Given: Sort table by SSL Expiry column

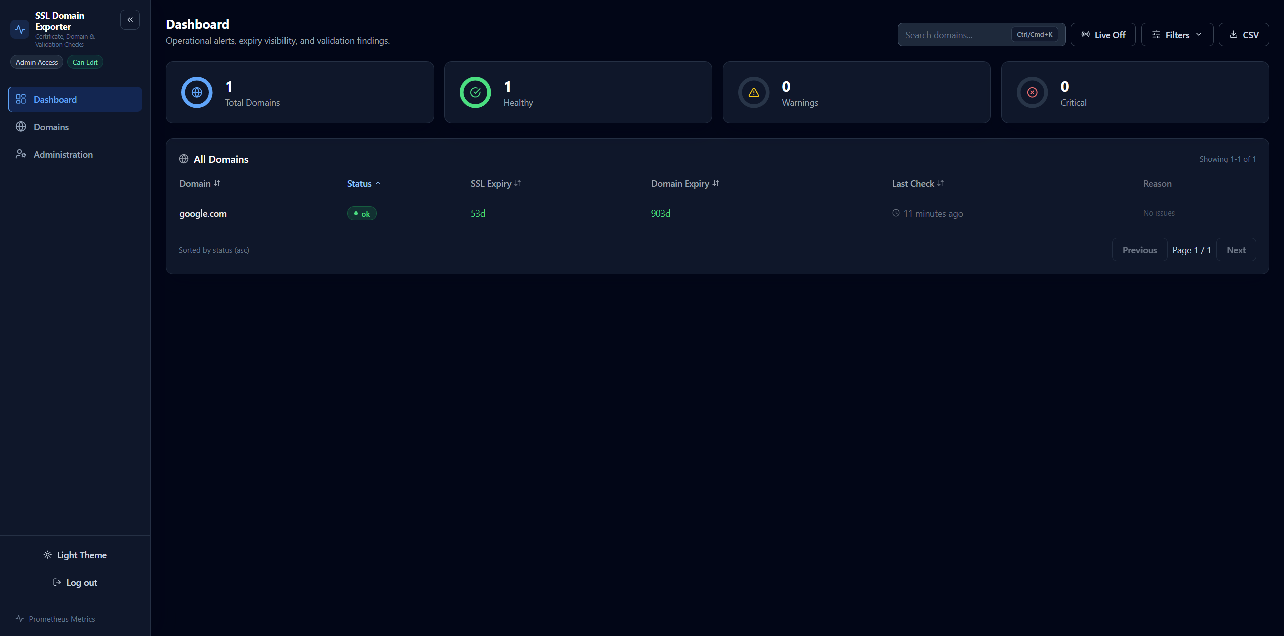Looking at the screenshot, I should (x=496, y=184).
